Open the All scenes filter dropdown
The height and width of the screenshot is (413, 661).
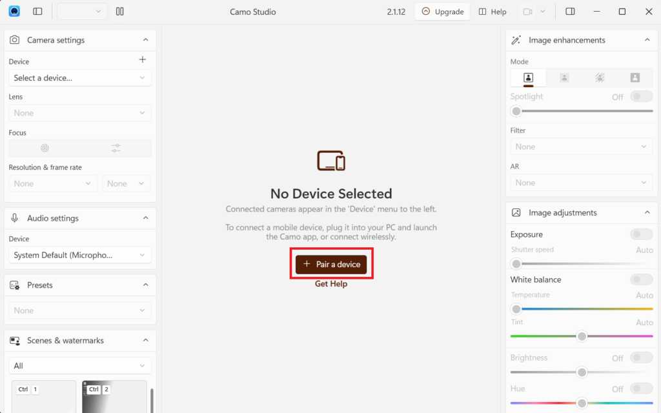[x=79, y=365]
